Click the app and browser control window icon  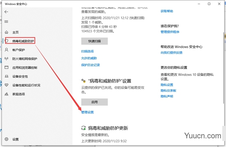click(6, 67)
